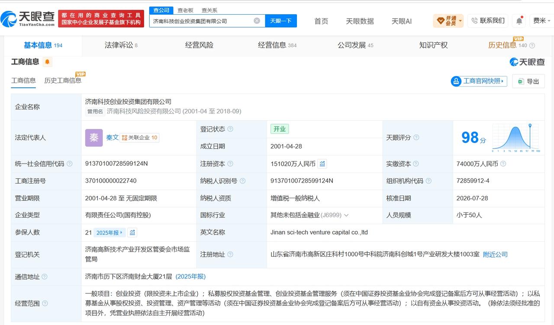This screenshot has height=325, width=554.
Task: Select 查老板 search mode tab
Action: pos(185,10)
